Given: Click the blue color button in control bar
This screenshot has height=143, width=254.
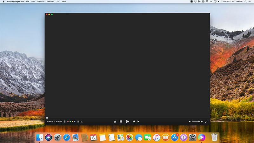Looking at the screenshot, I should (75, 121).
